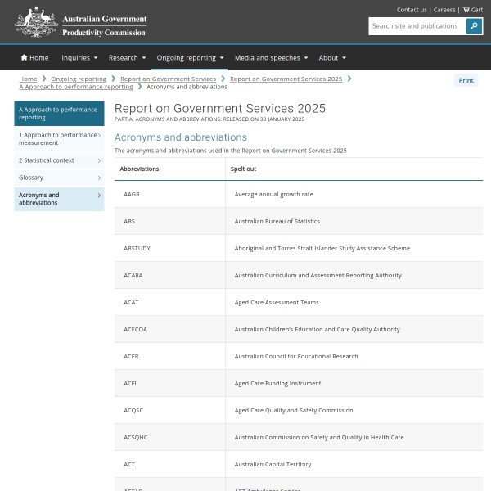Image resolution: width=491 pixels, height=491 pixels.
Task: Open the Cart with shopping cart icon
Action: (472, 10)
